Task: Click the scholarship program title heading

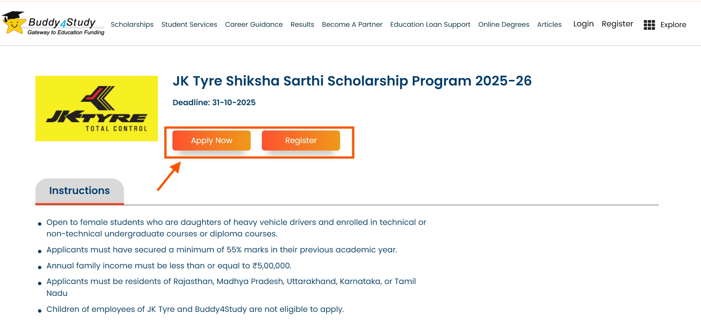Action: click(353, 81)
